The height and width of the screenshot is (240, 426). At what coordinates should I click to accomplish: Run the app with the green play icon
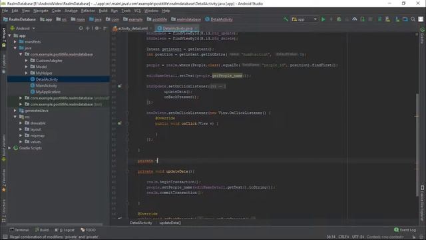[323, 19]
